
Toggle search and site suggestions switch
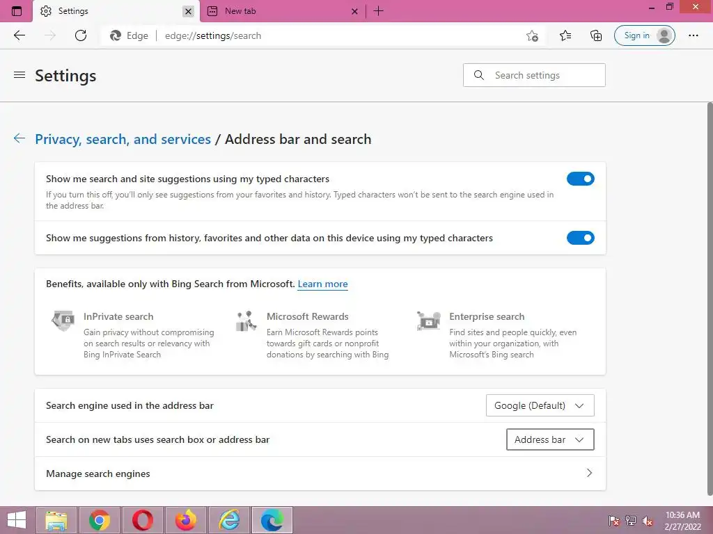tap(580, 179)
